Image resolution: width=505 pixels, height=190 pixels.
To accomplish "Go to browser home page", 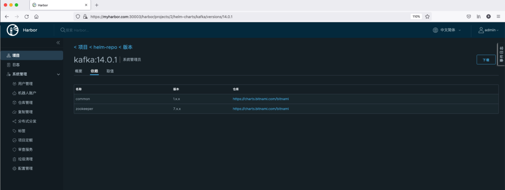I will pyautogui.click(x=36, y=16).
